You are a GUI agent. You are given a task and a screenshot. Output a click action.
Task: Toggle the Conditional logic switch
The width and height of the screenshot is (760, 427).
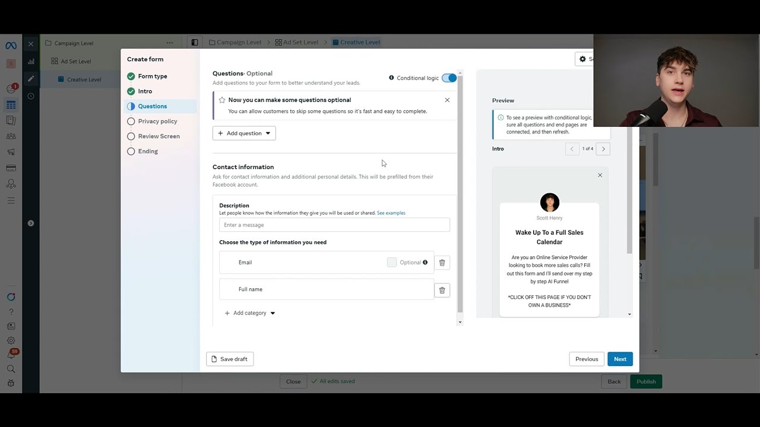click(449, 78)
